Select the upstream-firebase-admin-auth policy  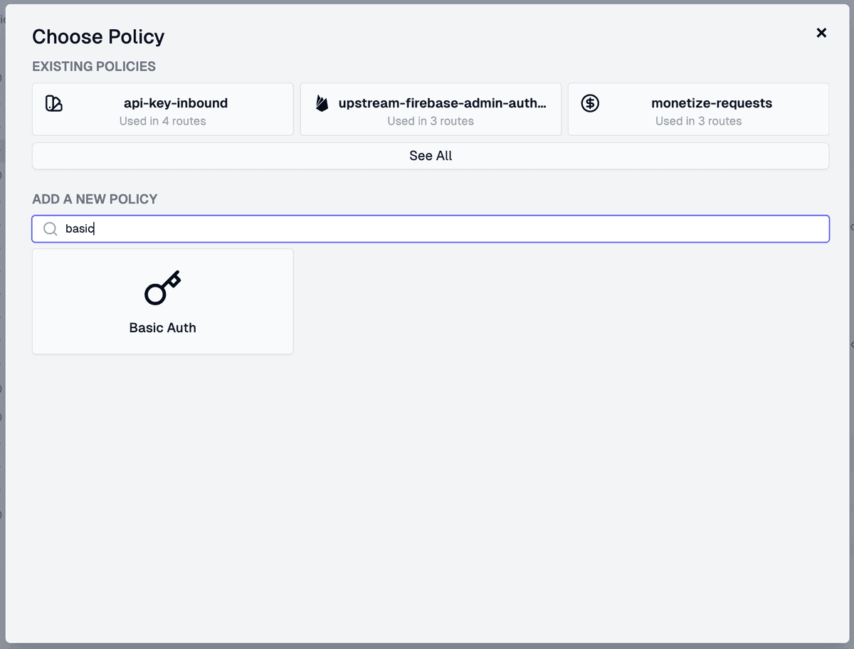tap(430, 109)
